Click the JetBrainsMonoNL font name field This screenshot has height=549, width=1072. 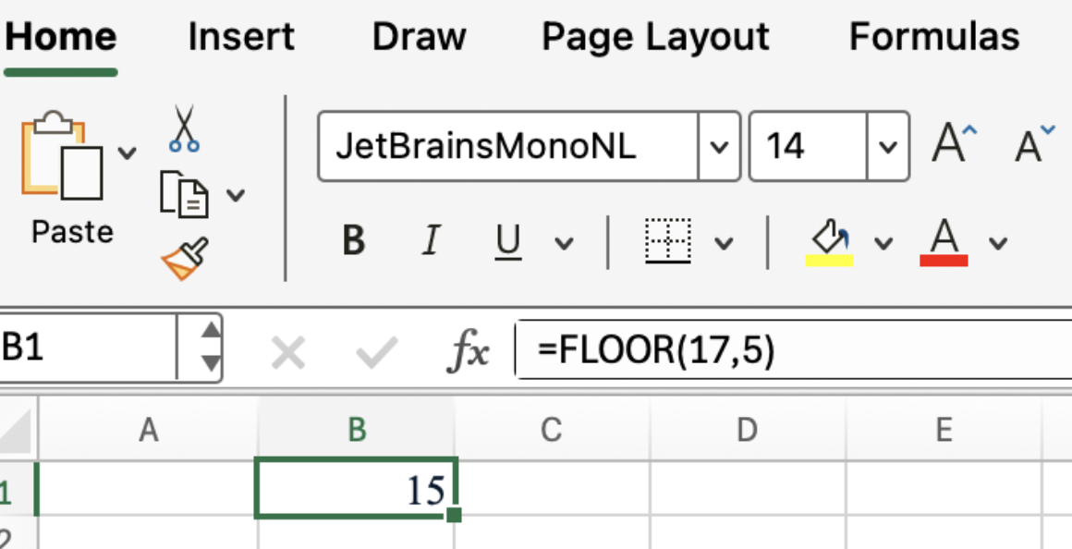508,146
